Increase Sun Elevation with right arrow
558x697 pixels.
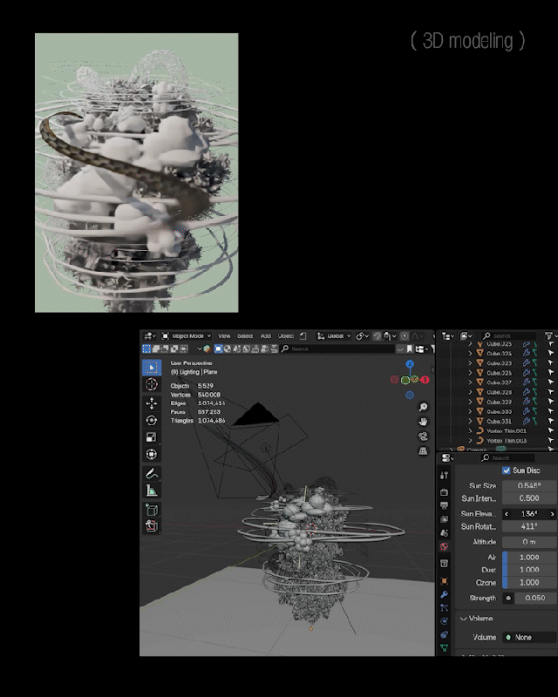click(x=553, y=513)
